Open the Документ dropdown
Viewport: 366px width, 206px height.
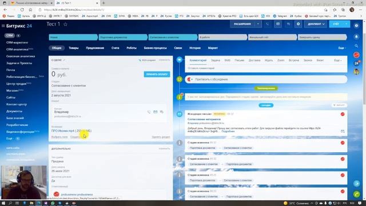tap(316, 24)
